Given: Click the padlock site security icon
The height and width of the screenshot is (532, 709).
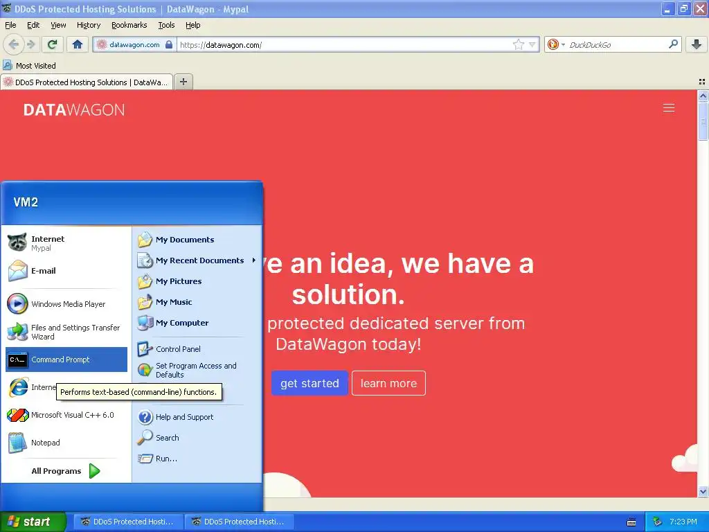Looking at the screenshot, I should point(169,44).
